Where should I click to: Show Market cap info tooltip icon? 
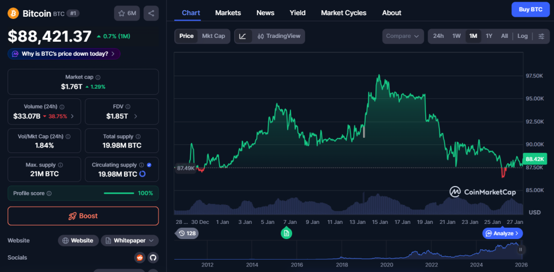coord(98,77)
